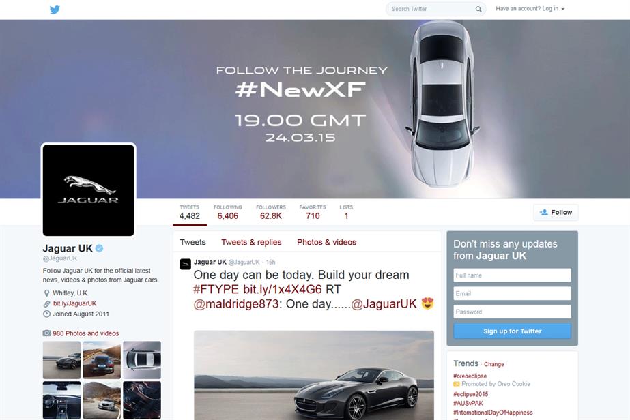Viewport: 630px width, 420px height.
Task: Open the @JaguarUK handle under profile name
Action: 60,258
